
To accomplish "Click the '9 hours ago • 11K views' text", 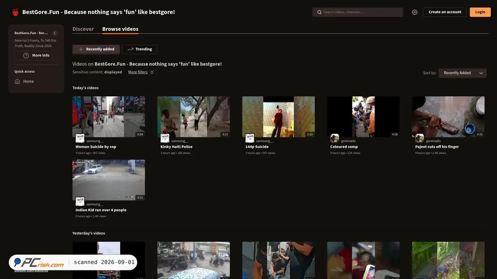I will pyautogui.click(x=345, y=153).
